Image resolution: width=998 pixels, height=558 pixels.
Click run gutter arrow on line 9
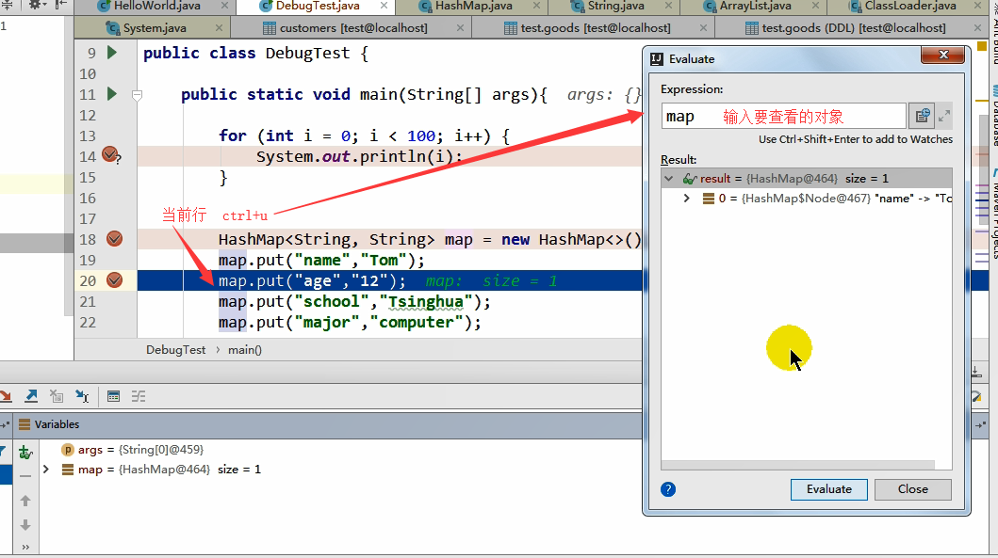pos(112,53)
